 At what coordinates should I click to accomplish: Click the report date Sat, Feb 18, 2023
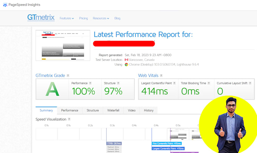click(148, 55)
